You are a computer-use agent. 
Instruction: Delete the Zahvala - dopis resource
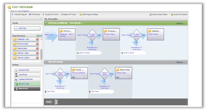(37, 53)
